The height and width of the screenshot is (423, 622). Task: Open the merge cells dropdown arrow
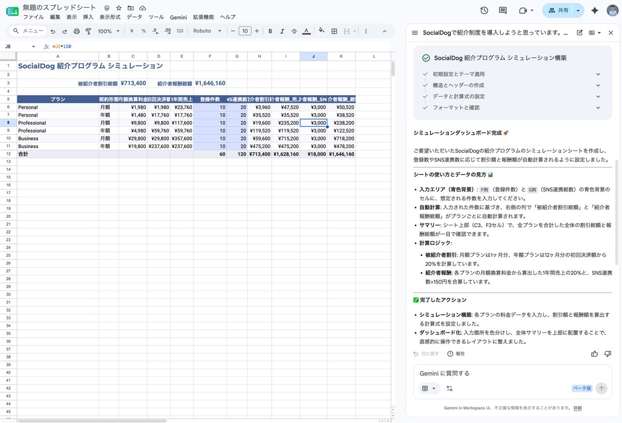coord(355,31)
